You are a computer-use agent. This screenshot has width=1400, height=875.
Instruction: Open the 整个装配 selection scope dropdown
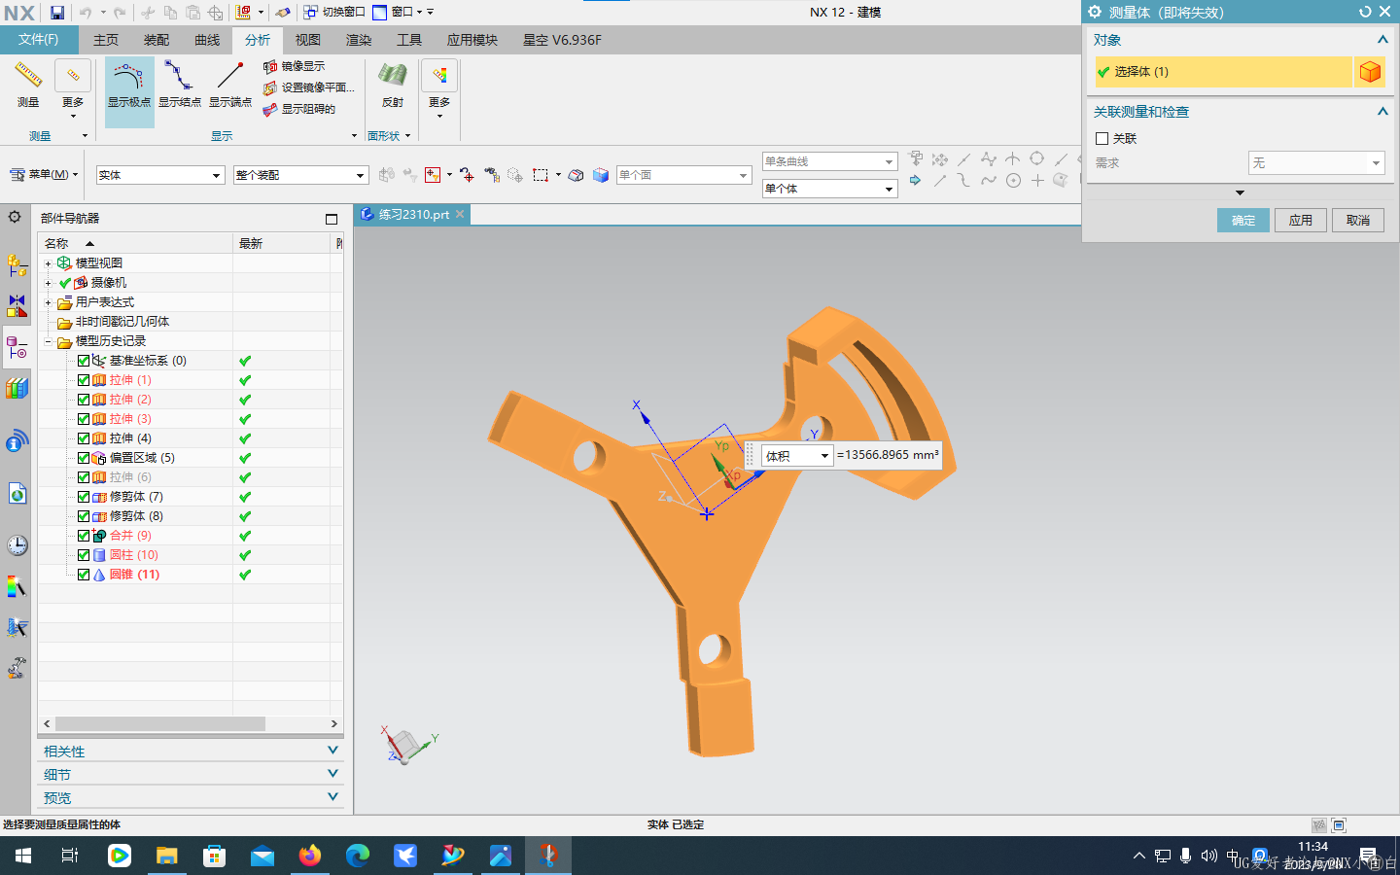coord(300,175)
